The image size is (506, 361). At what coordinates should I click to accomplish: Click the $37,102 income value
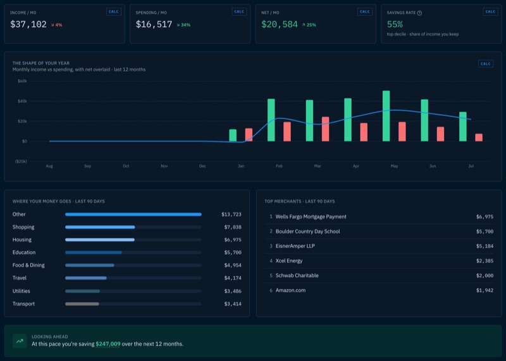click(28, 24)
